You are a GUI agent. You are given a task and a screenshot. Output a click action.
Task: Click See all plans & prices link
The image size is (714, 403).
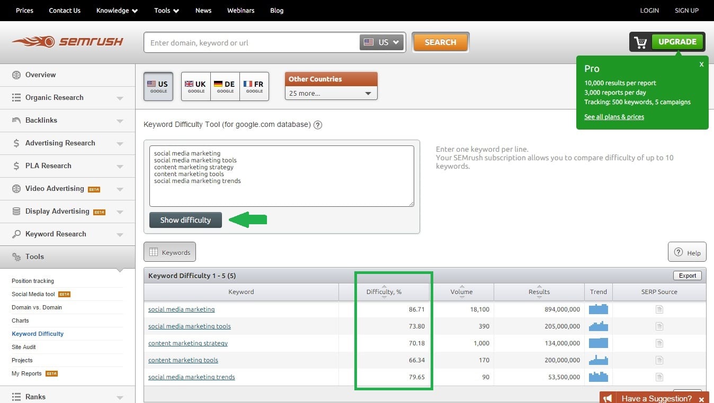[x=614, y=117]
